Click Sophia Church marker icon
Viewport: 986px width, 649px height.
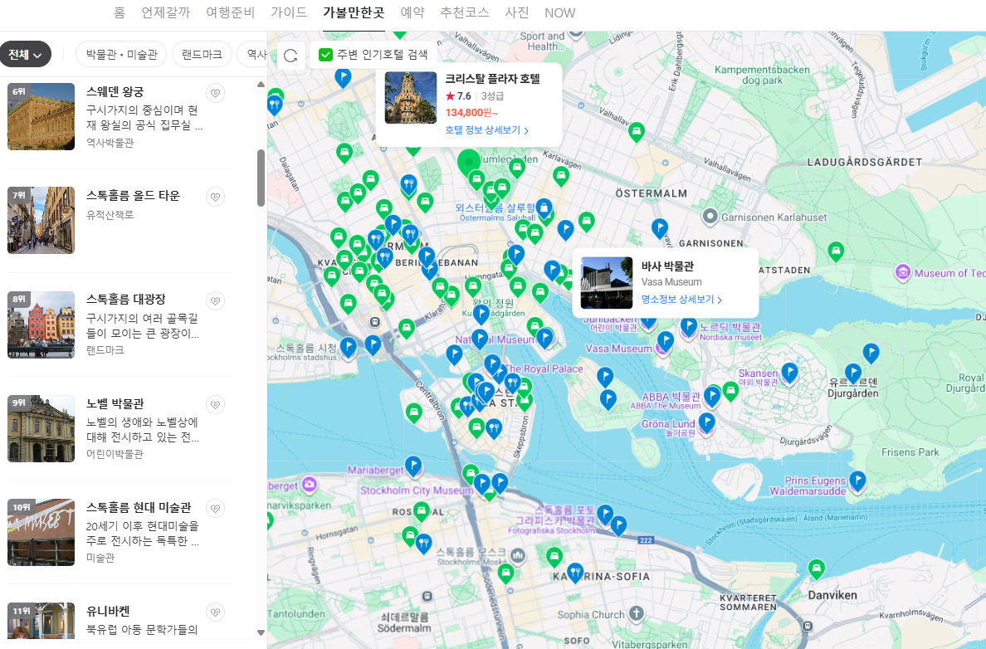[x=637, y=614]
